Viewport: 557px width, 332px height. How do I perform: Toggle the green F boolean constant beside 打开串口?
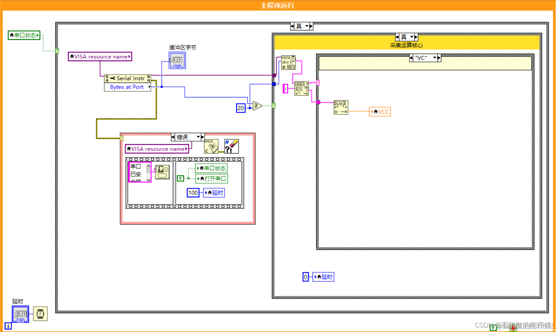click(180, 178)
